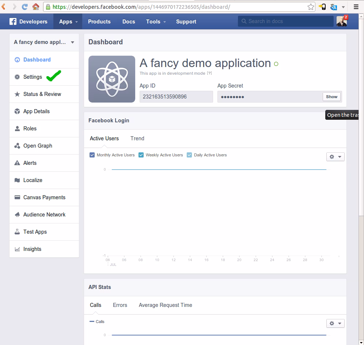Switch to the Trend tab

(137, 138)
